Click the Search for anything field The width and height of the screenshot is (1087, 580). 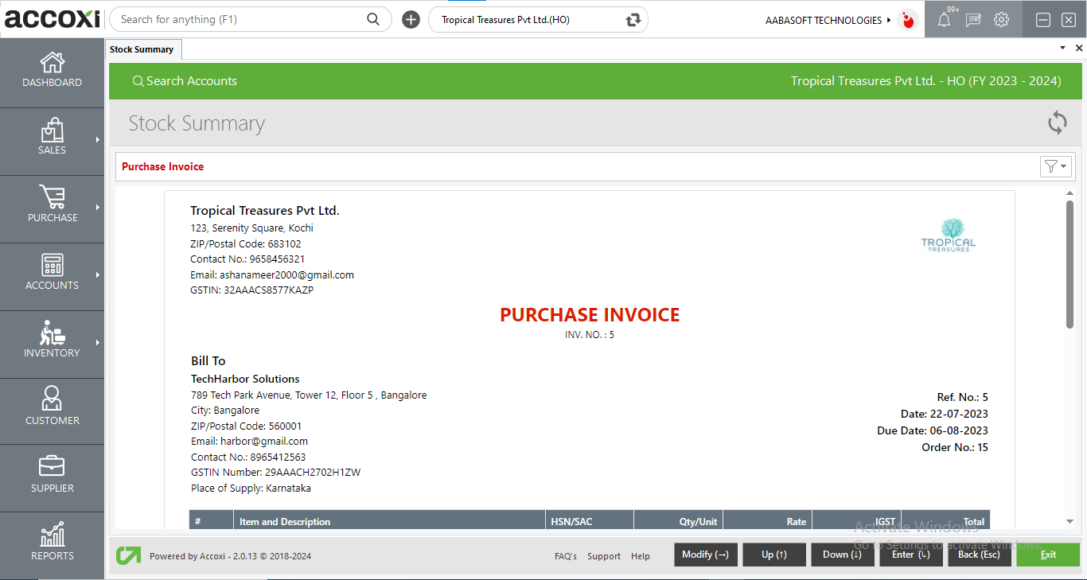(239, 19)
